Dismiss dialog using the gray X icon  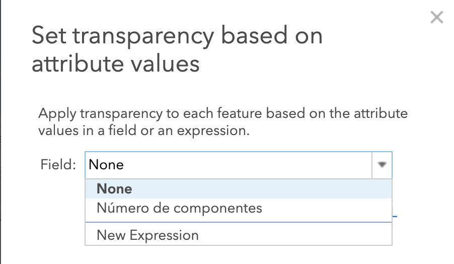coord(436,17)
